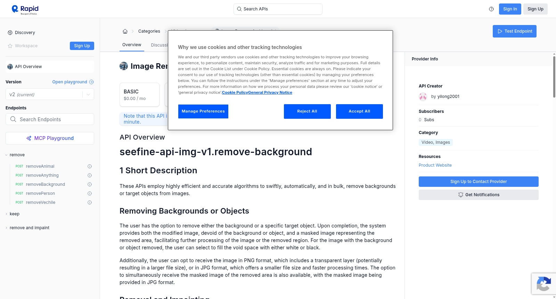Click the Sign In button
Viewport: 556px width, 299px height.
coord(510,9)
